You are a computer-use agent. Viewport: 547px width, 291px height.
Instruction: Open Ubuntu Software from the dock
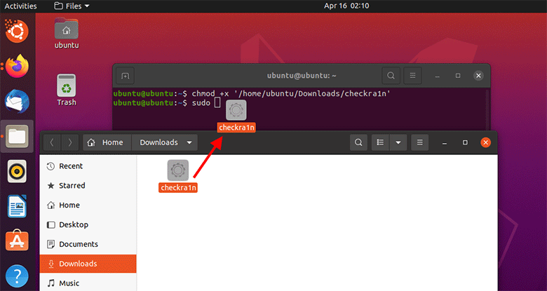click(x=17, y=241)
